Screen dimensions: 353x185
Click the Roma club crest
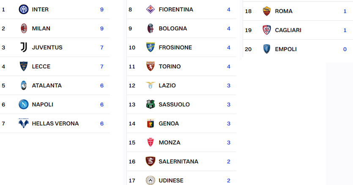[267, 11]
